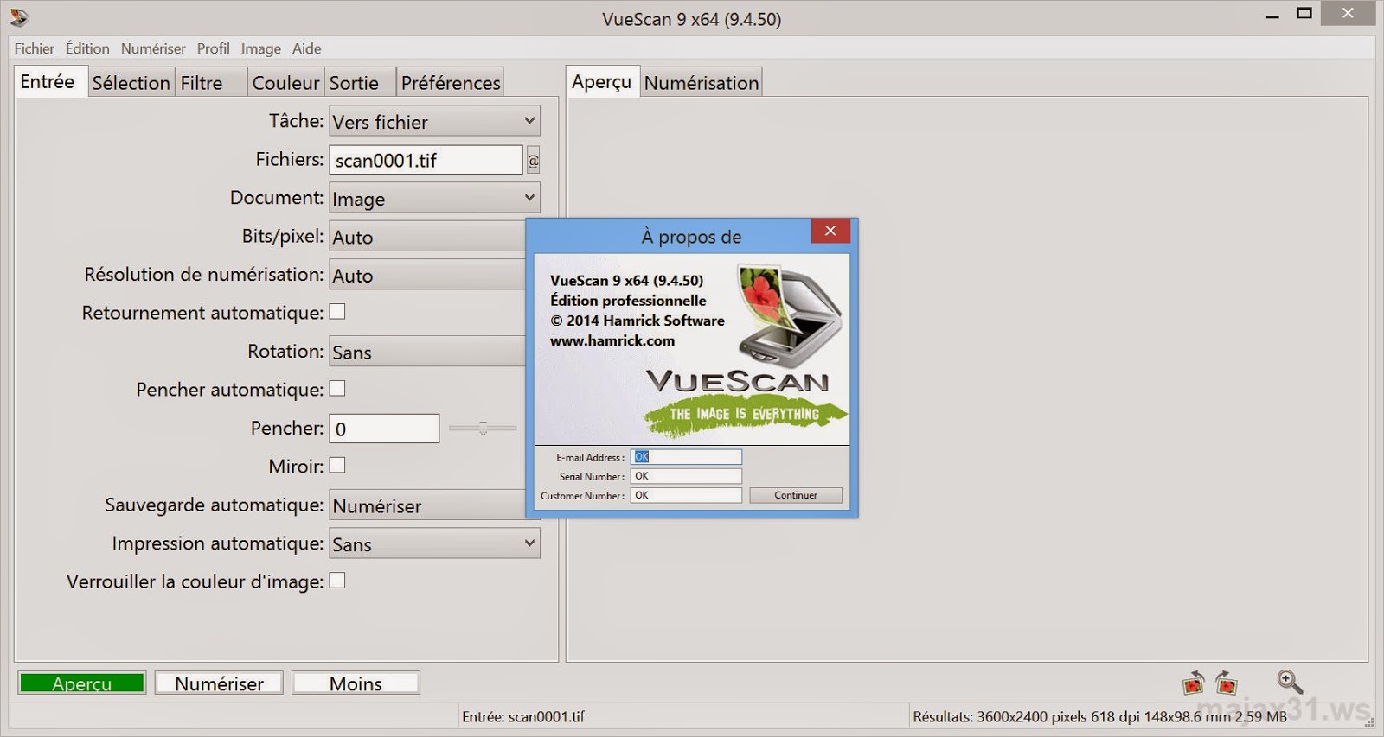Image resolution: width=1384 pixels, height=737 pixels.
Task: Click the Numériser button at bottom
Action: 219,683
